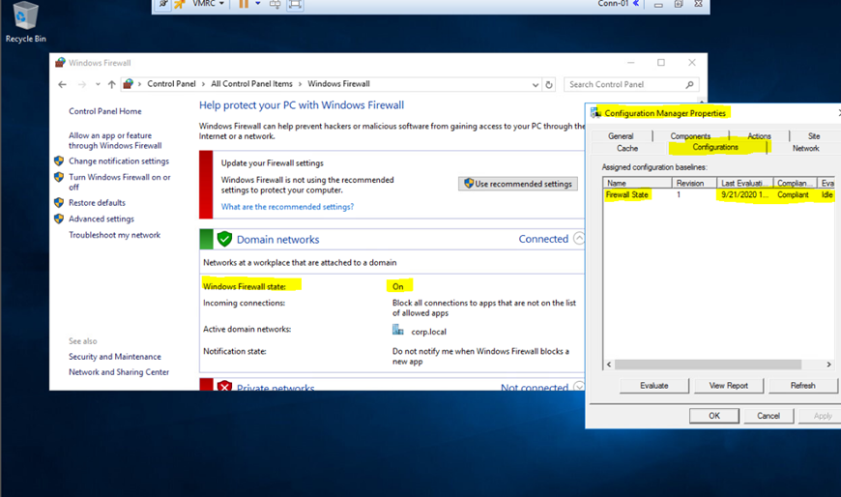Open the Recycle Bin desktop icon
Image resolution: width=841 pixels, height=497 pixels.
pos(25,21)
